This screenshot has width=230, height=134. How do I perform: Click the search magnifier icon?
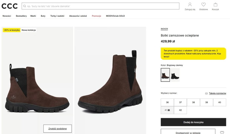[24, 6]
